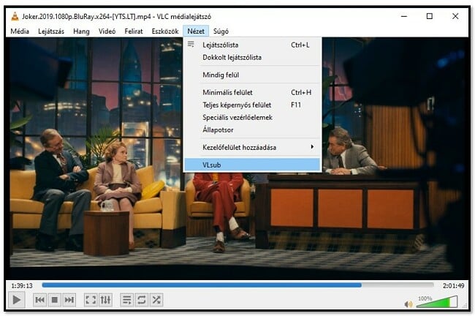
Task: Maximize the VLC window
Action: [429, 16]
